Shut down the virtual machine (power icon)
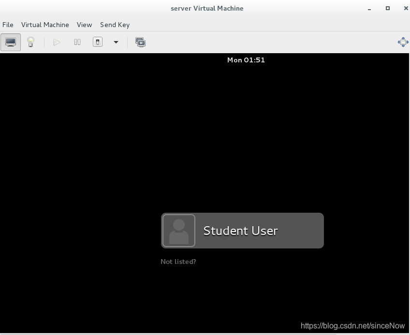 [x=98, y=42]
